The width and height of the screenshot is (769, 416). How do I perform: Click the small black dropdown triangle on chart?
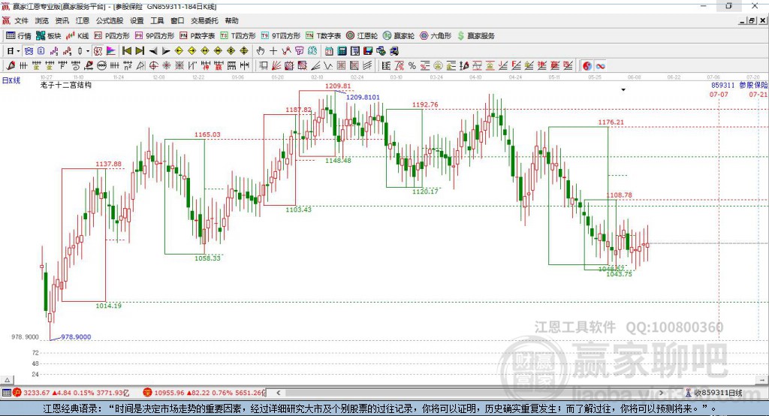pyautogui.click(x=623, y=90)
